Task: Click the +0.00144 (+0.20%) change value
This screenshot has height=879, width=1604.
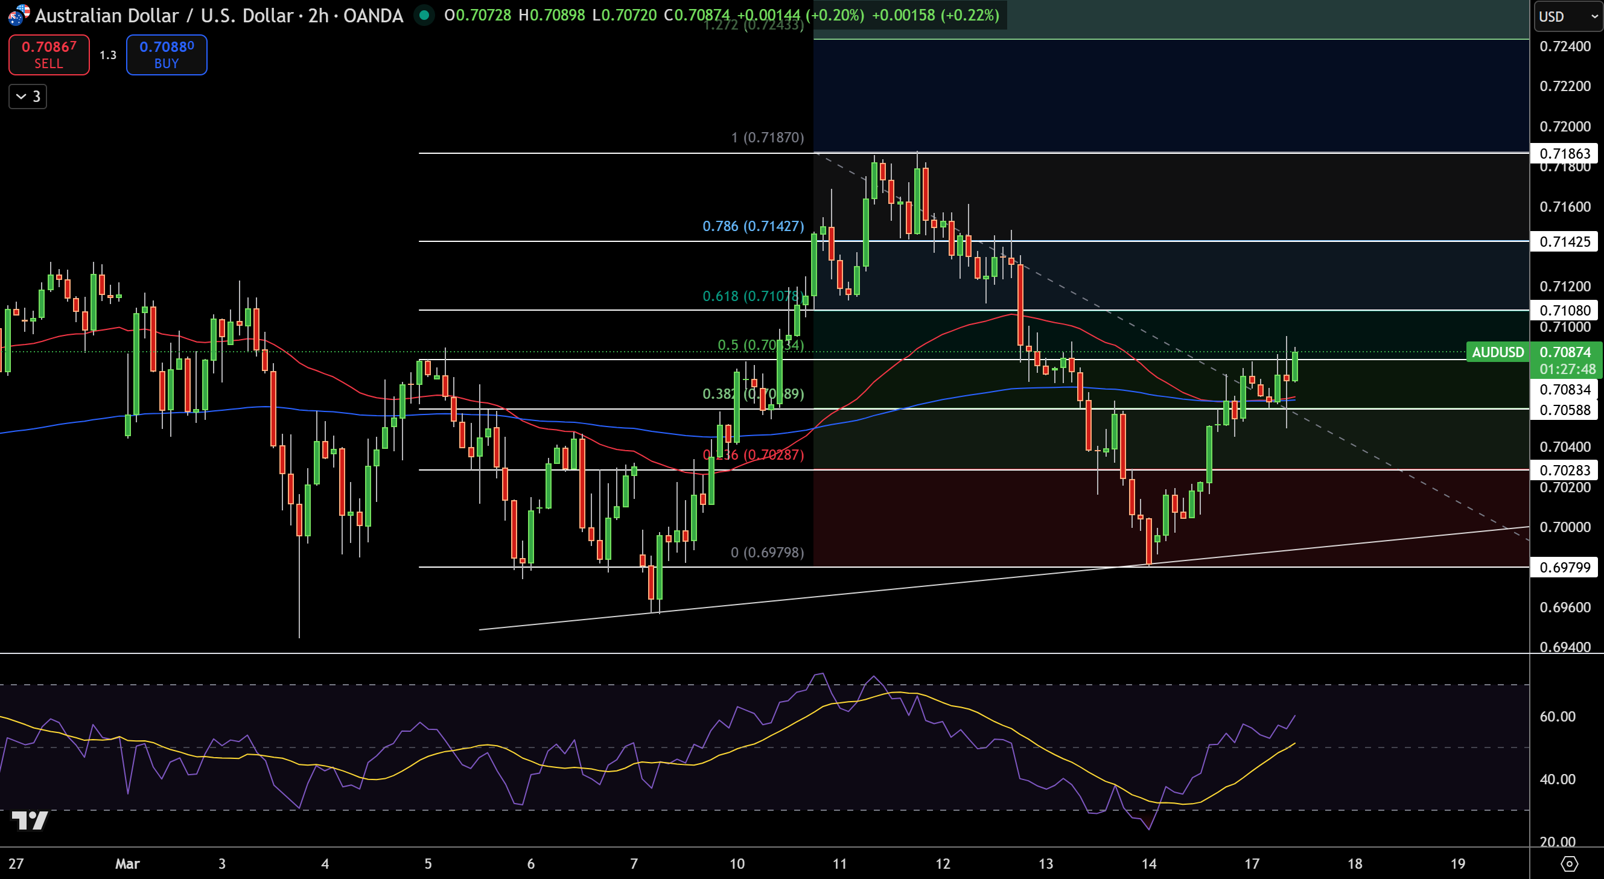Action: click(x=800, y=15)
